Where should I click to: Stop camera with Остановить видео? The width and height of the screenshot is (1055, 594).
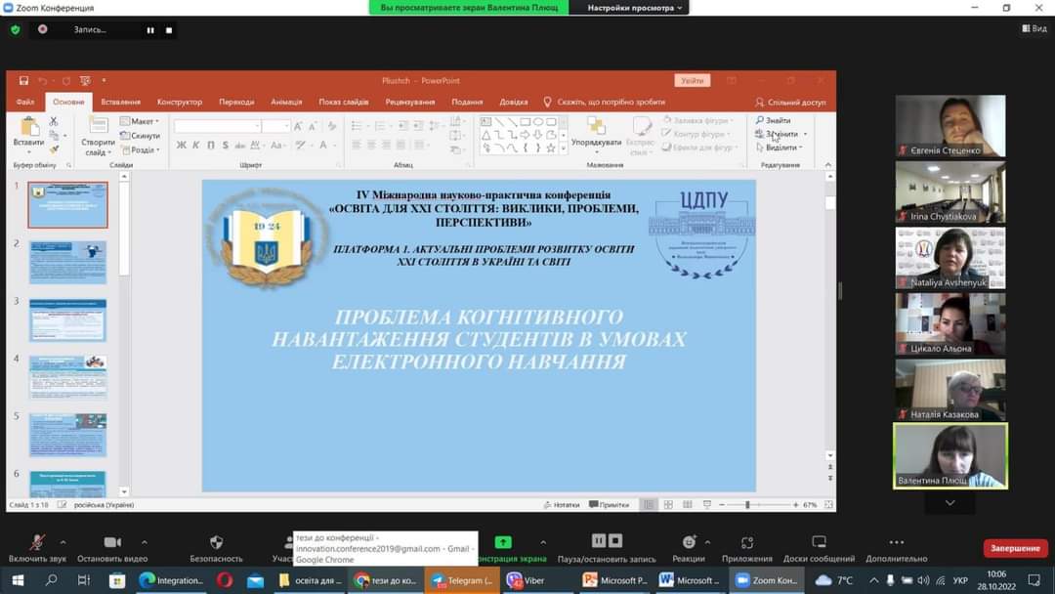pyautogui.click(x=111, y=543)
